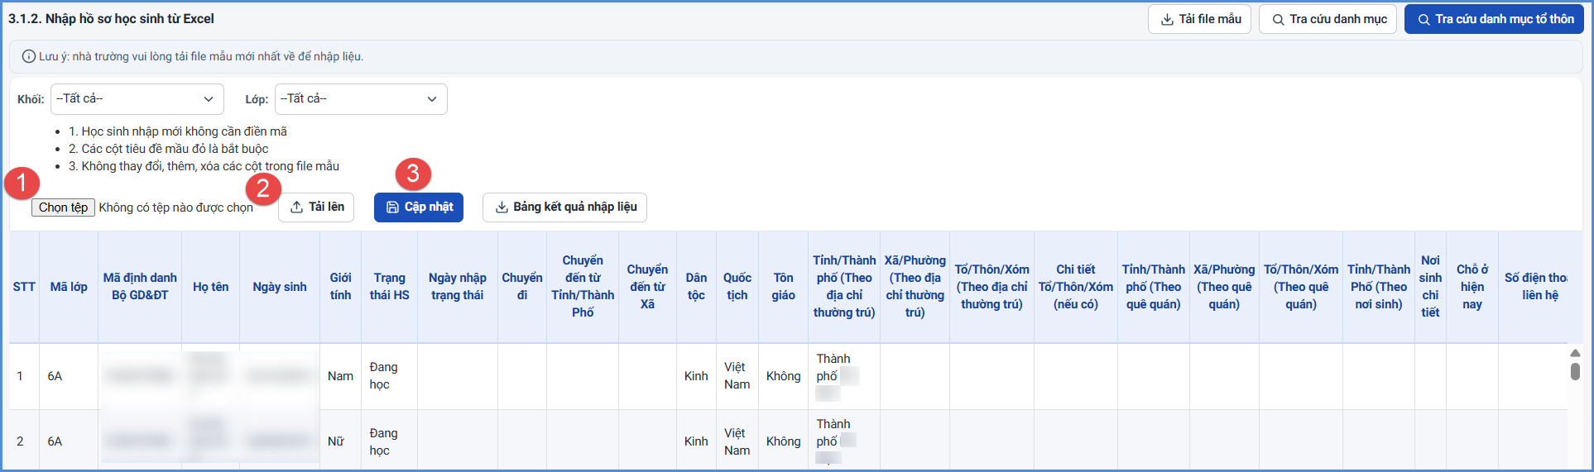Click the Tổ/Thôn/Xóm (Theo địa chỉ thường trú) header
Image resolution: width=1594 pixels, height=472 pixels.
click(x=991, y=287)
